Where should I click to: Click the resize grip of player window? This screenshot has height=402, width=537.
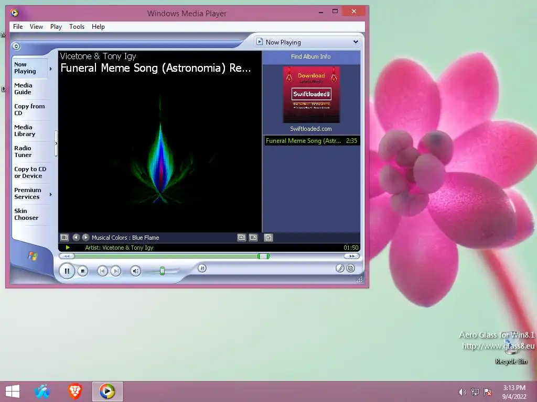point(359,280)
